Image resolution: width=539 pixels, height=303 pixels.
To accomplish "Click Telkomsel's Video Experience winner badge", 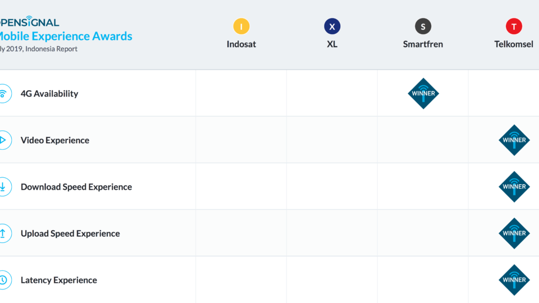I will pos(514,140).
